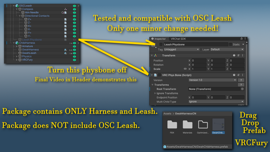
Task: Click the VRC Phys Bone script icon
Action: coord(155,75)
